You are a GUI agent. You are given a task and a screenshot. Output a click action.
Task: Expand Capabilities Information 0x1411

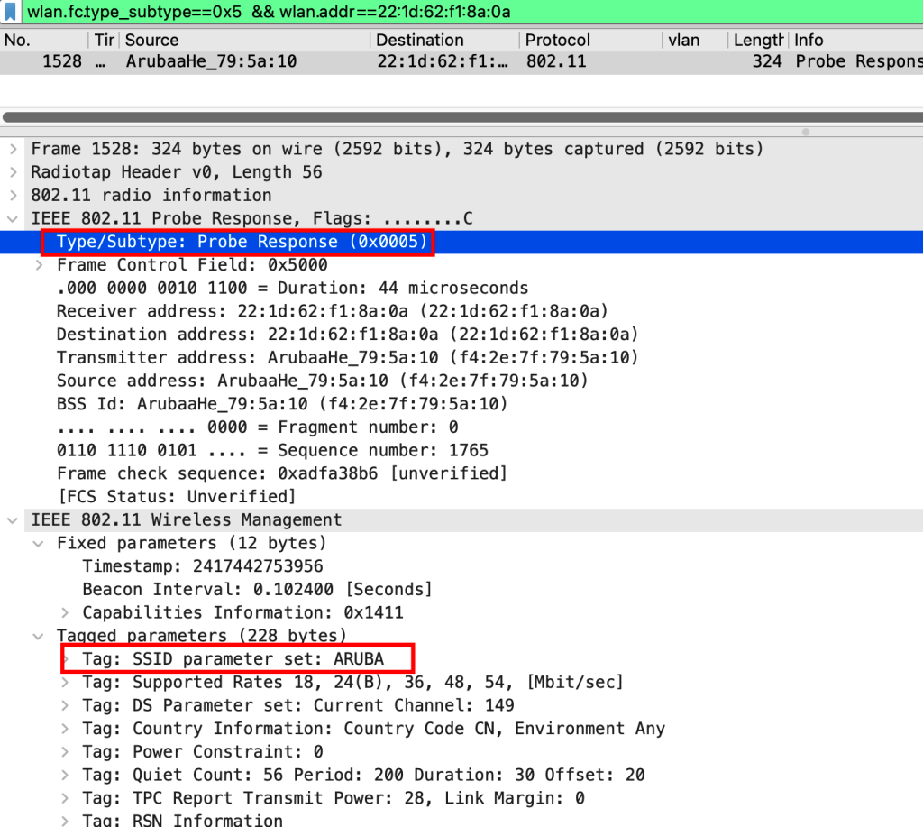[x=65, y=612]
